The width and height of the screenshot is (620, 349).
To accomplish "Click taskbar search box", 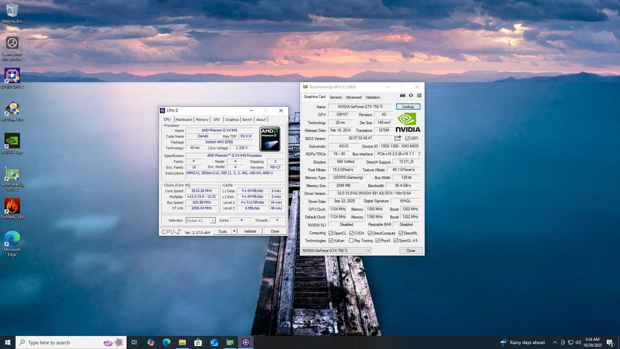I will [71, 342].
